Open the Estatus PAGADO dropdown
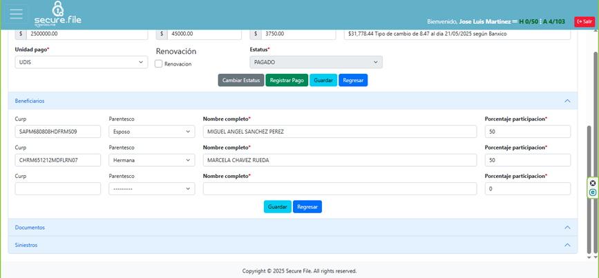The image size is (599, 278). [316, 62]
